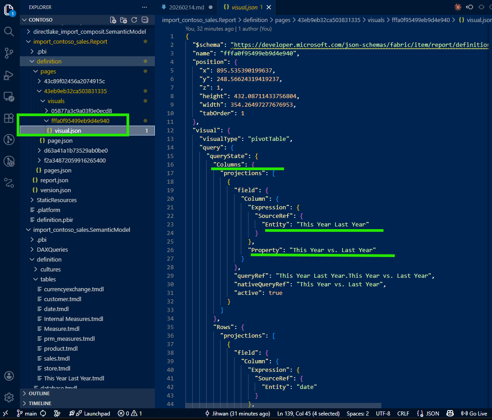Image resolution: width=492 pixels, height=420 pixels.
Task: Click breadcrumb segment import_contoso_sales.Report
Action: [199, 20]
